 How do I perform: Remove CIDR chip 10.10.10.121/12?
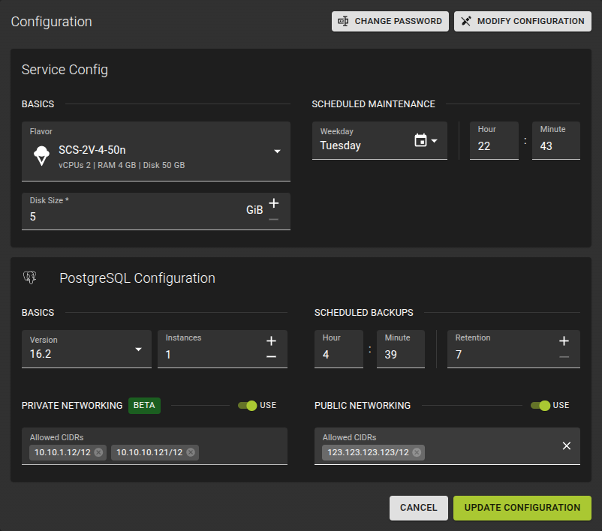click(191, 452)
